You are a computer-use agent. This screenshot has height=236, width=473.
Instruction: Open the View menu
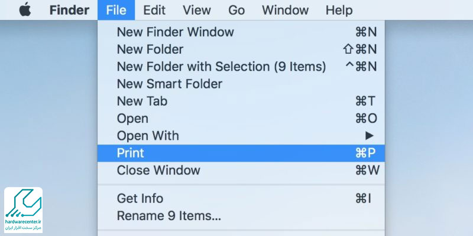(196, 10)
